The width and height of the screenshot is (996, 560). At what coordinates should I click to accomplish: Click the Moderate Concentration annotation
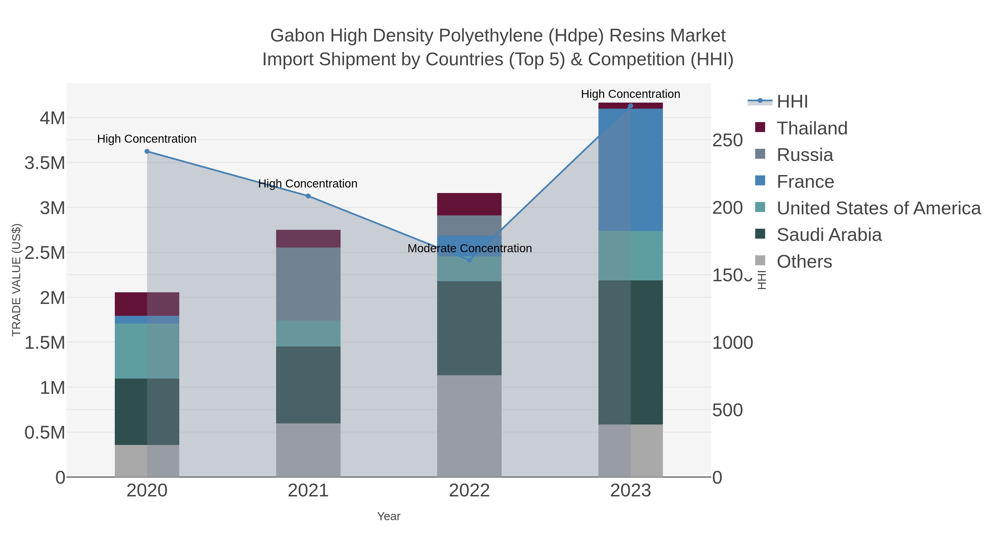(x=470, y=249)
